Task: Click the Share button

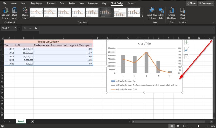Action: point(191,3)
